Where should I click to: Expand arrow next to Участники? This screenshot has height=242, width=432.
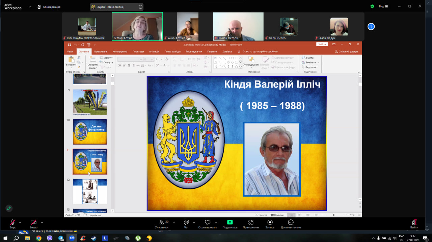173,222
